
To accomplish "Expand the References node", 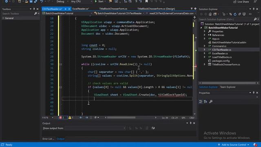I will (x=205, y=35).
